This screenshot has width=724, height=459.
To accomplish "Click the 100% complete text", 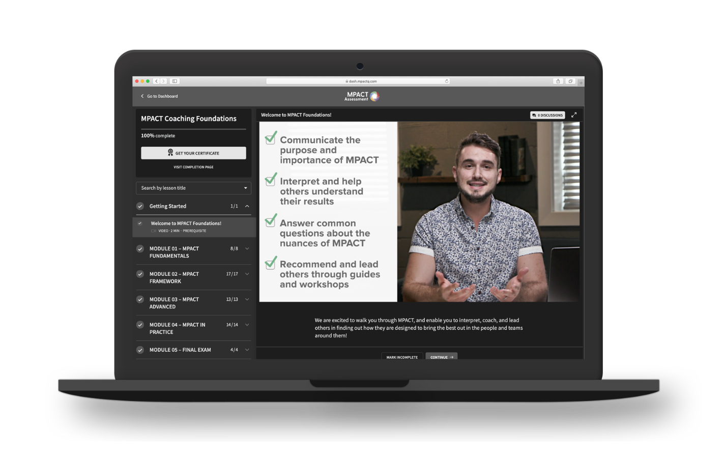I will [x=158, y=136].
